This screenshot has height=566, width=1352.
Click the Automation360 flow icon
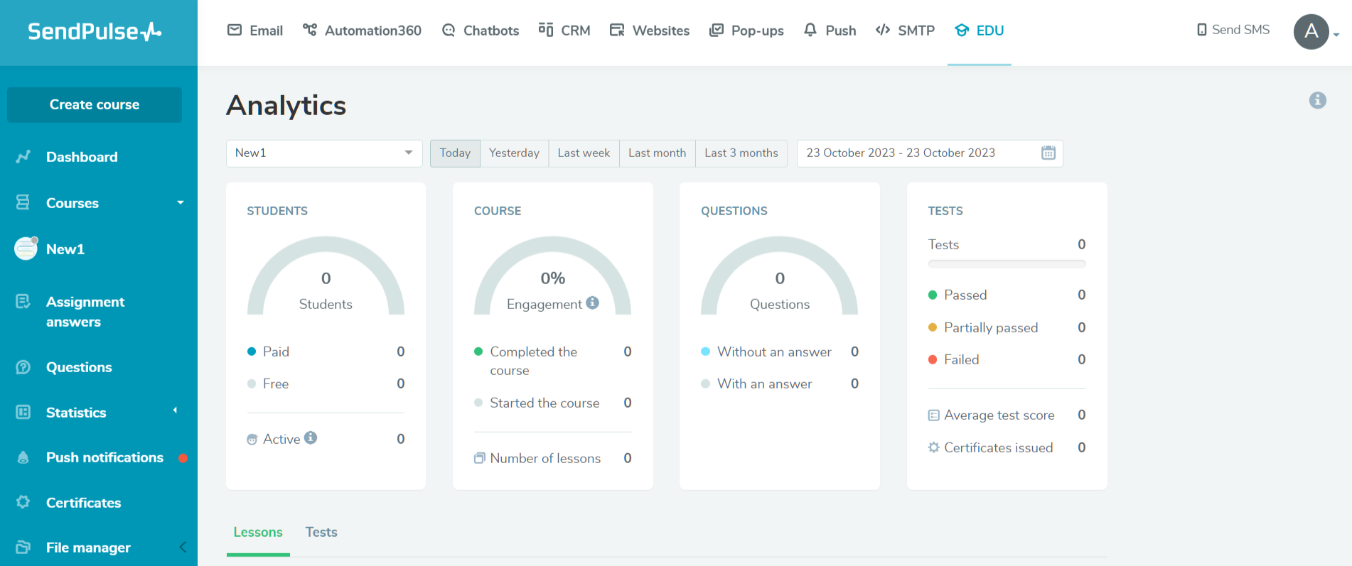310,30
